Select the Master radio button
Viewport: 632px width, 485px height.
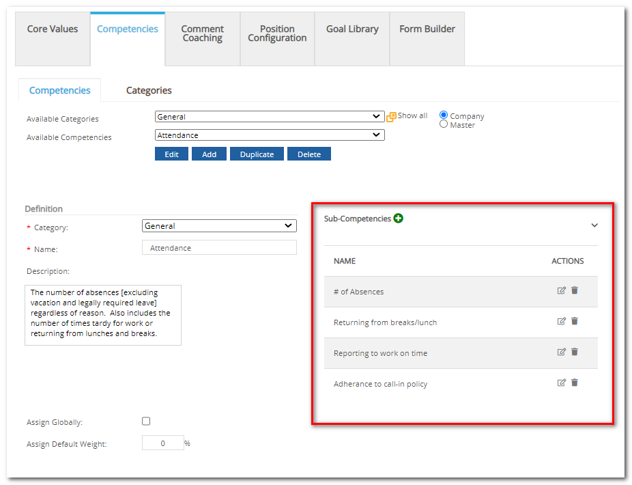point(444,124)
